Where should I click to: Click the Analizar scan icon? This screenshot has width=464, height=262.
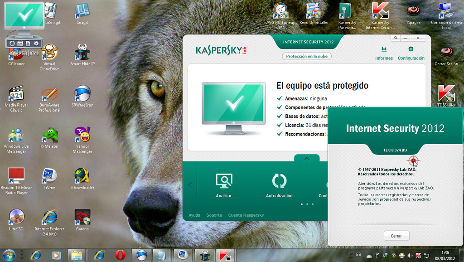(x=224, y=185)
